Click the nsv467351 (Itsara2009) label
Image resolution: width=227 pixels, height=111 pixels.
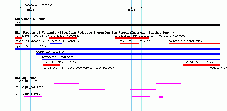click(x=32, y=36)
